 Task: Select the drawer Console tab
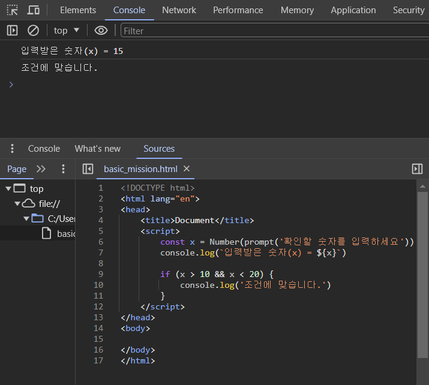click(x=44, y=149)
